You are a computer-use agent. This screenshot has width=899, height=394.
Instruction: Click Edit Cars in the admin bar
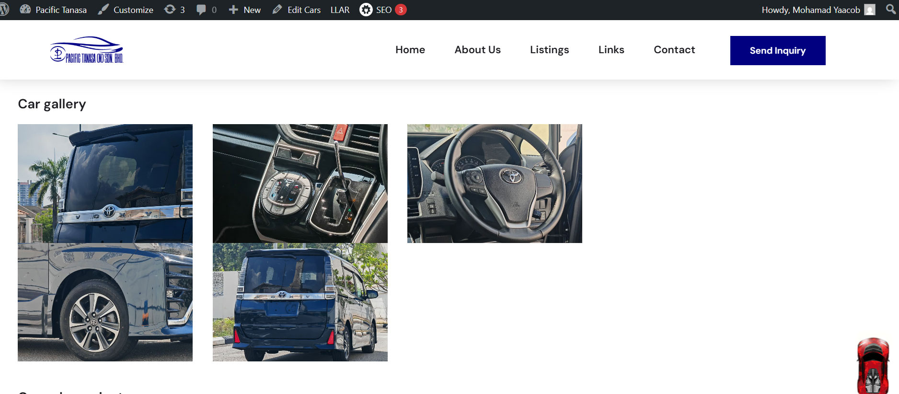(x=297, y=10)
